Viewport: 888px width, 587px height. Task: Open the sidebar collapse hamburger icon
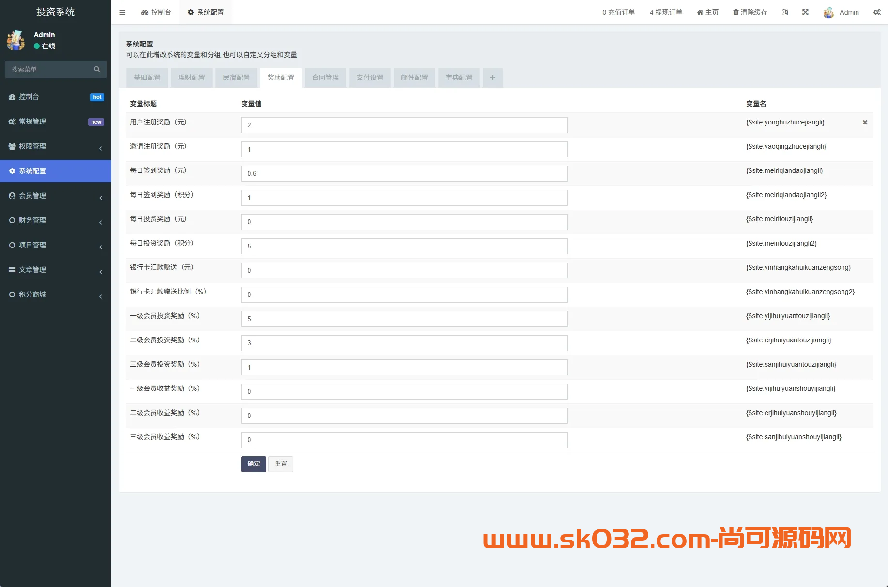pos(122,12)
